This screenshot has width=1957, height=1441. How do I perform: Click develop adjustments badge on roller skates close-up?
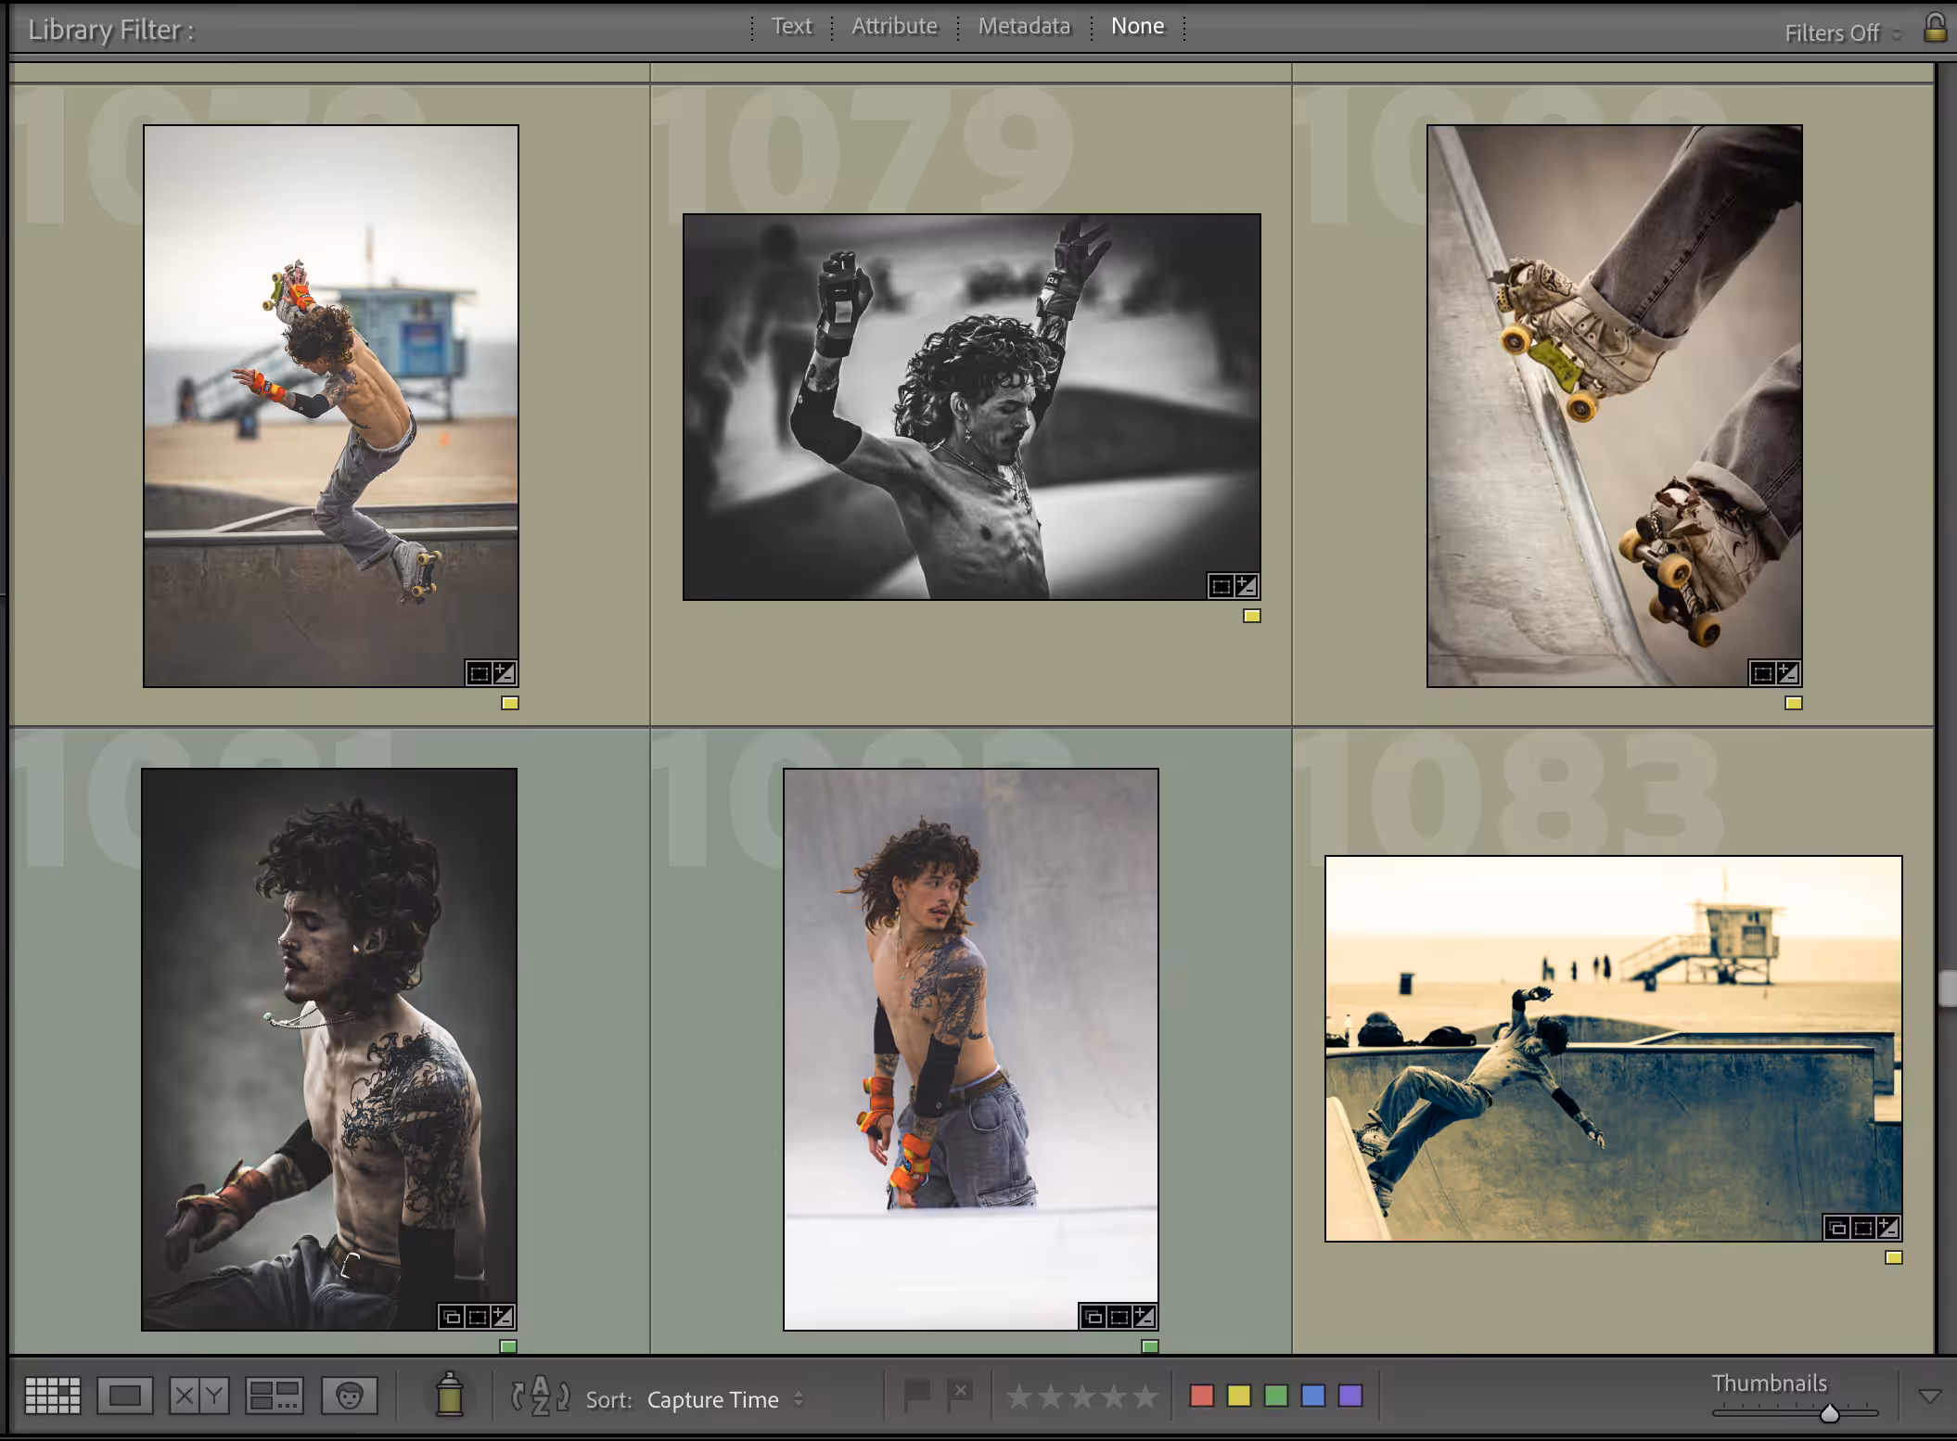click(x=1788, y=673)
